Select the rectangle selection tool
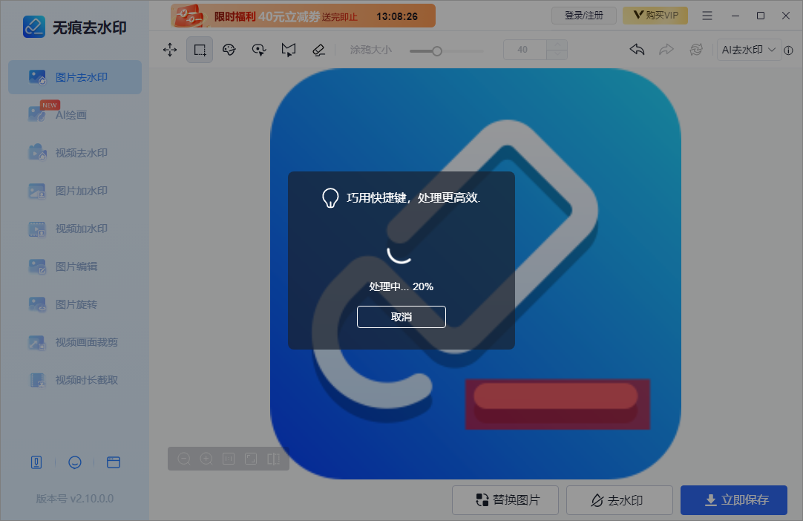803x521 pixels. (x=199, y=50)
